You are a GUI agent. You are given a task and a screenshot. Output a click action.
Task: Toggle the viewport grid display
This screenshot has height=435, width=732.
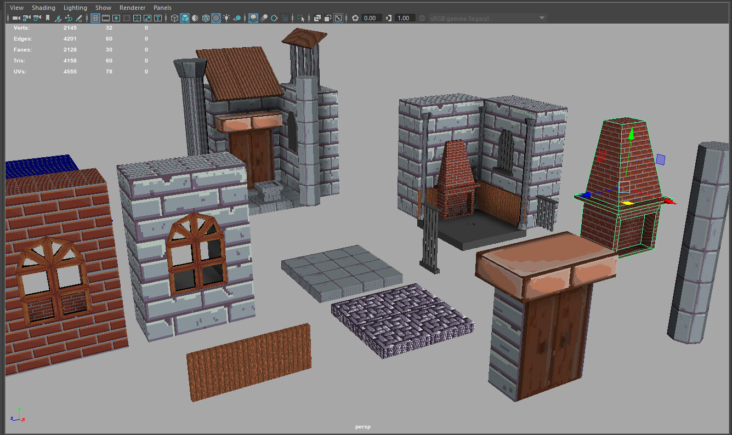click(95, 18)
